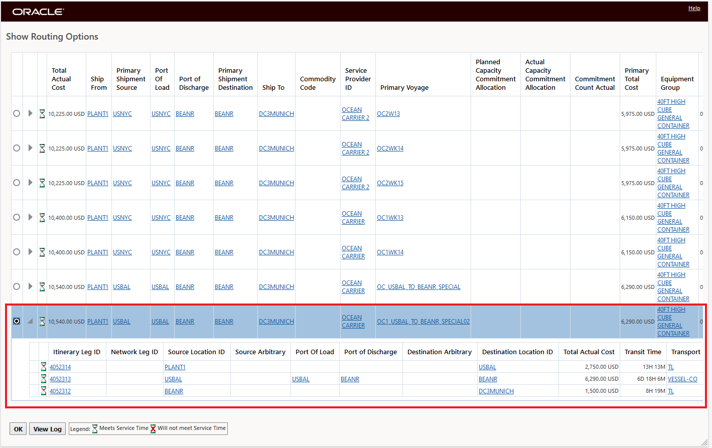712x448 pixels.
Task: Open voyage OC2W13 link
Action: 388,114
